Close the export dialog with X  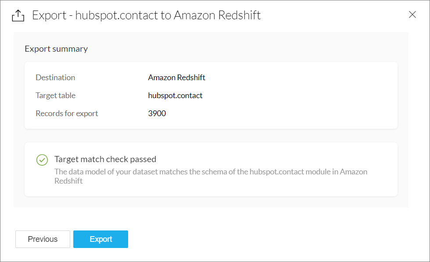pos(412,14)
